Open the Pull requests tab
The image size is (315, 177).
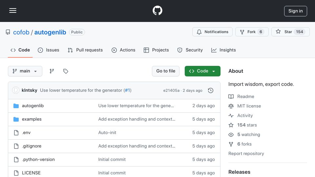[85, 50]
